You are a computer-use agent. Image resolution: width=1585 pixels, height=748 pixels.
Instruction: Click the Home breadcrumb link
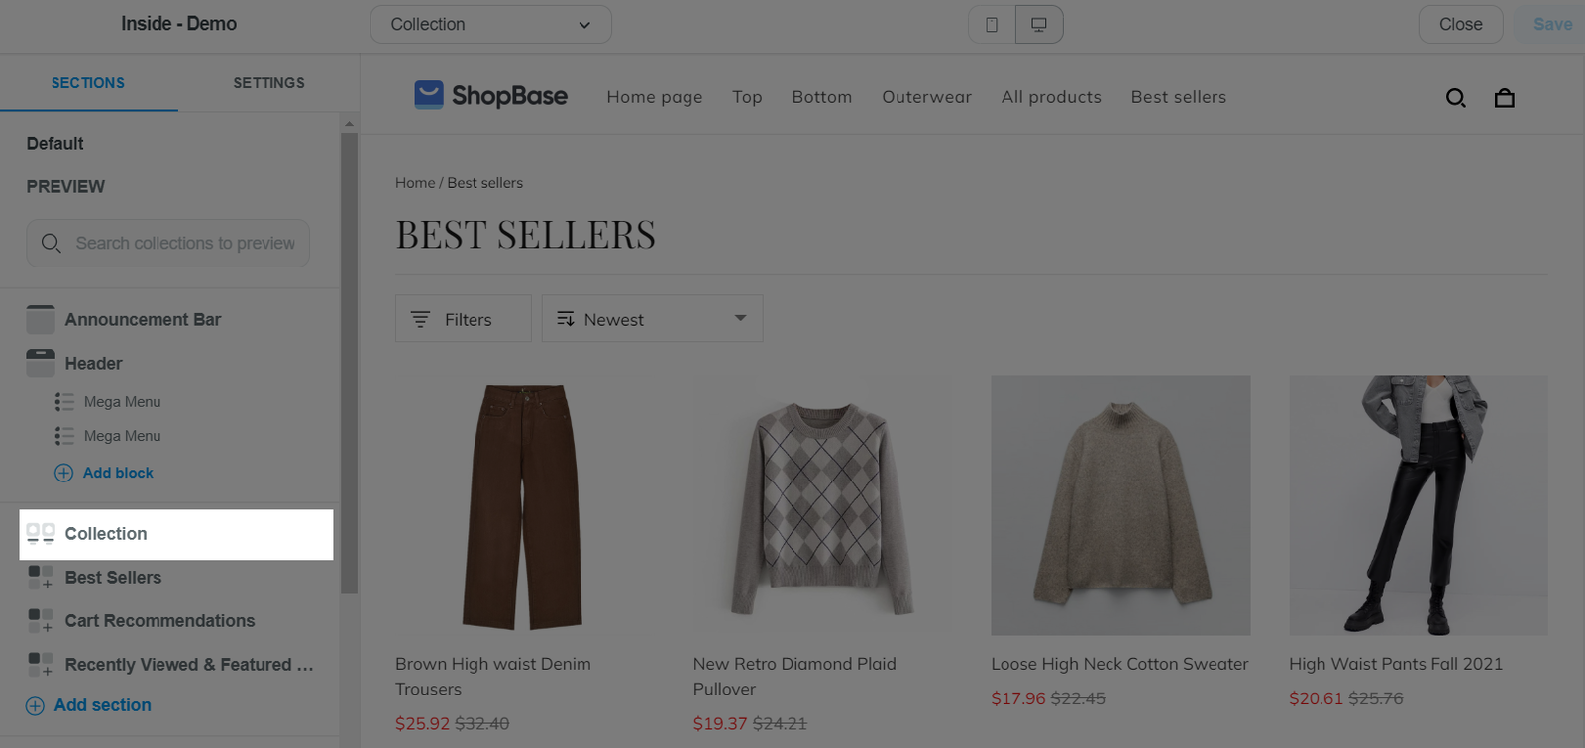point(415,183)
